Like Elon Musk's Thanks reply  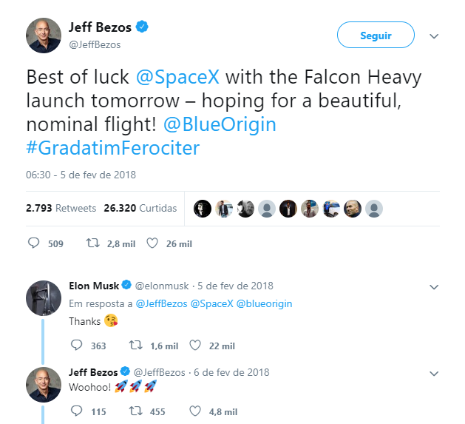click(195, 345)
